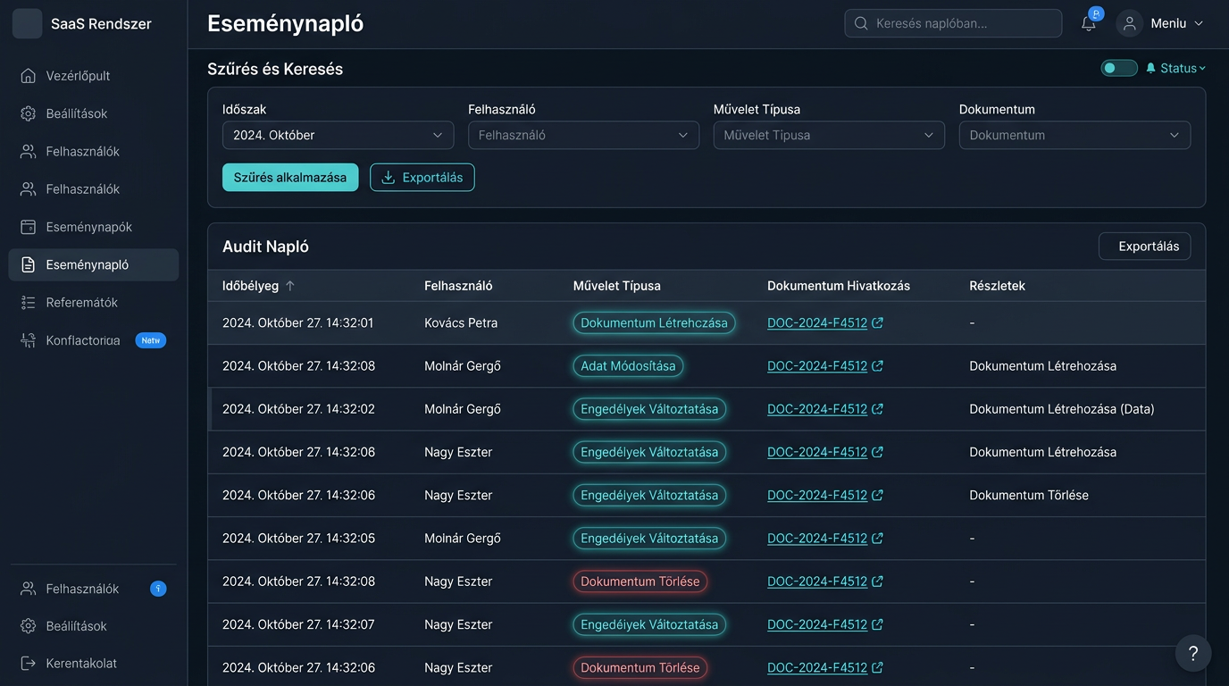
Task: Click the calendar icon beside Eseménynapók
Action: (x=29, y=227)
